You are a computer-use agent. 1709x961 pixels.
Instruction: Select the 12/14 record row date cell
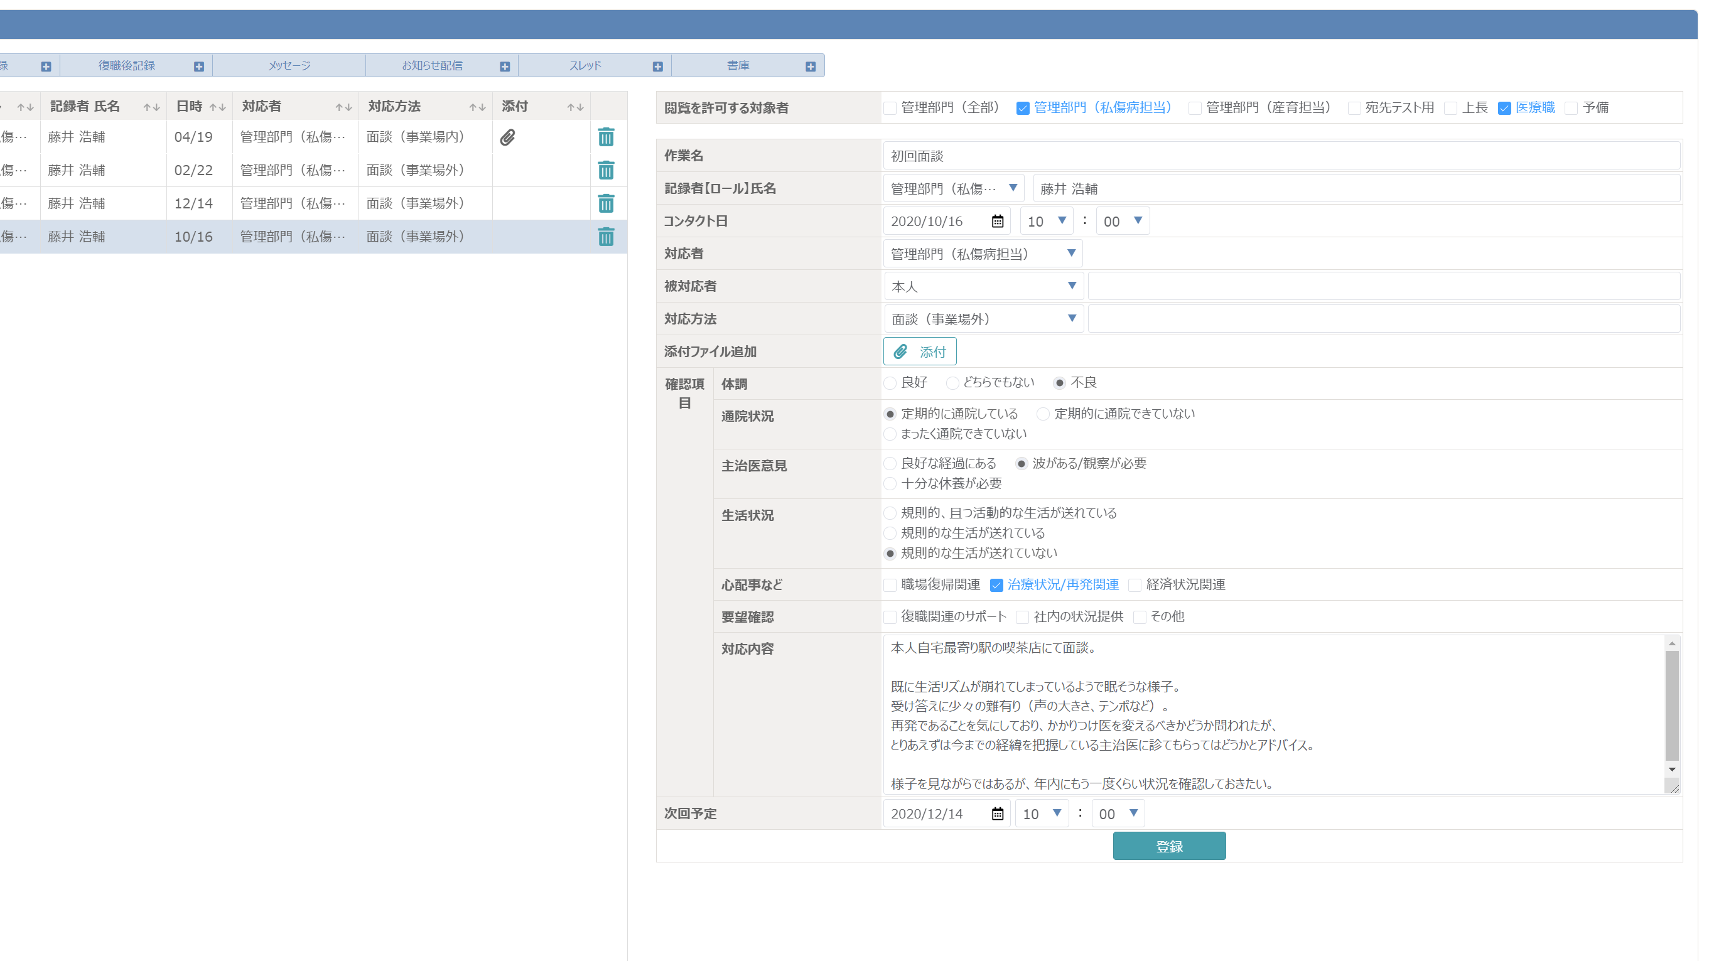coord(199,203)
